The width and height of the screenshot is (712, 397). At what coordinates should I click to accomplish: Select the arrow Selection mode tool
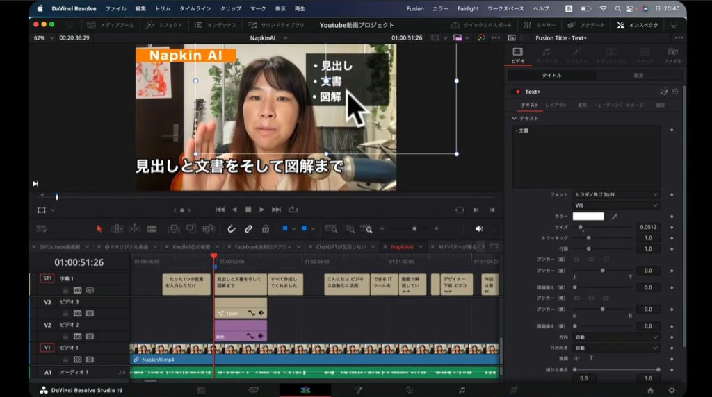pos(99,228)
